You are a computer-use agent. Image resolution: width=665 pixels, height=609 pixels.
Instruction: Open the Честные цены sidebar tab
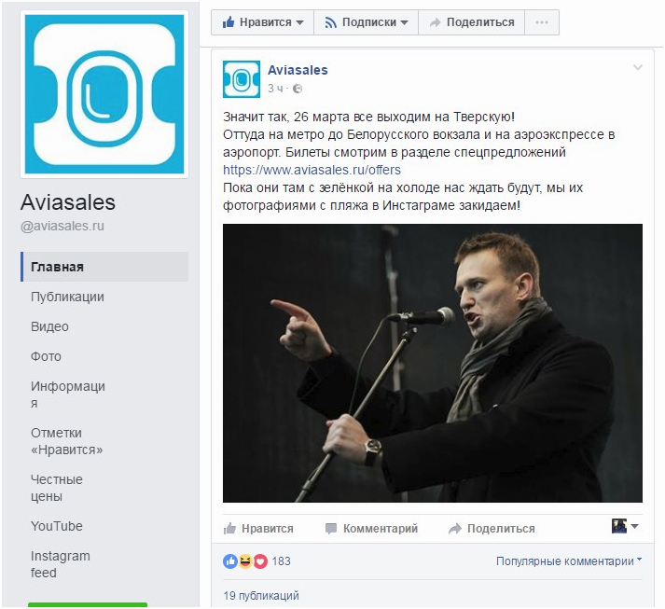point(57,488)
